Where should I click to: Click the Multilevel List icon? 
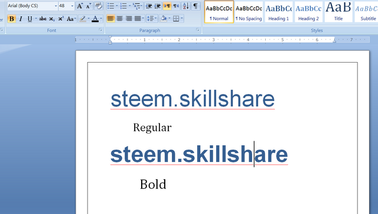[138, 6]
